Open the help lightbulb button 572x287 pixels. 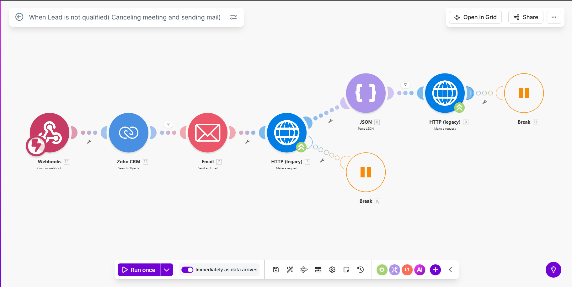click(553, 270)
